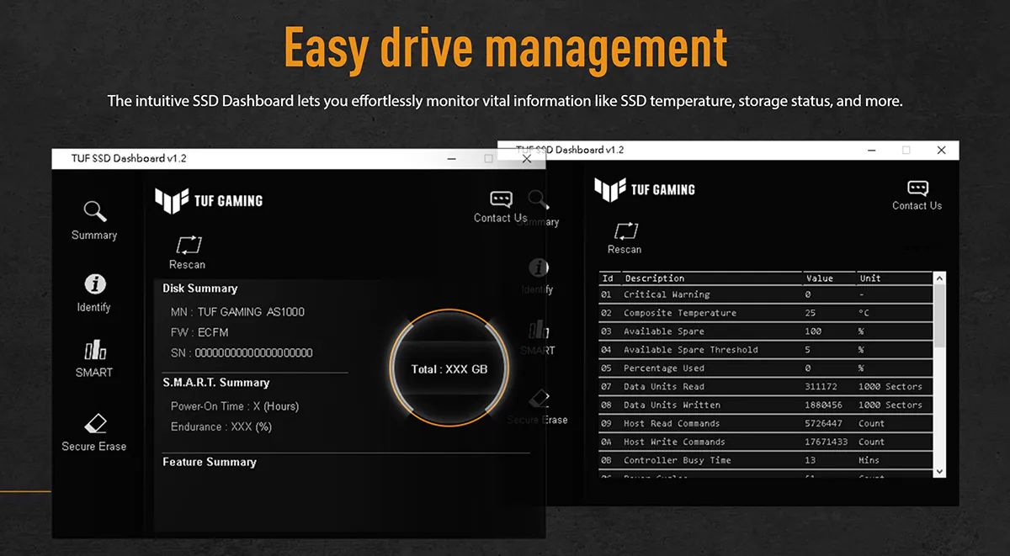Click the "S.M.A.R.T. Summary" heading
The width and height of the screenshot is (1010, 556).
click(x=216, y=383)
